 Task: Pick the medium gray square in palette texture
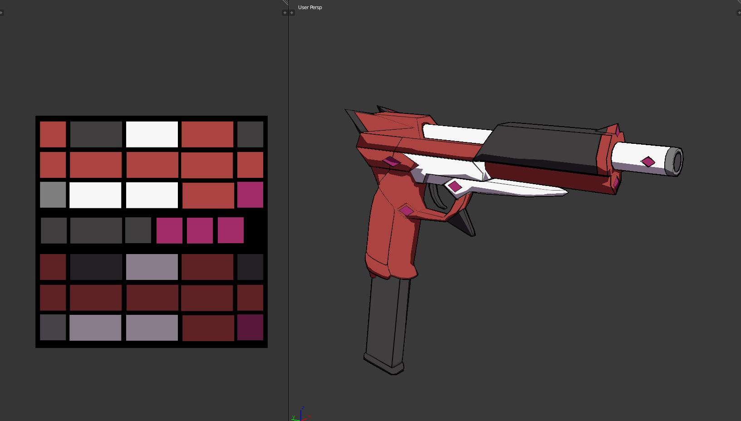coord(53,195)
